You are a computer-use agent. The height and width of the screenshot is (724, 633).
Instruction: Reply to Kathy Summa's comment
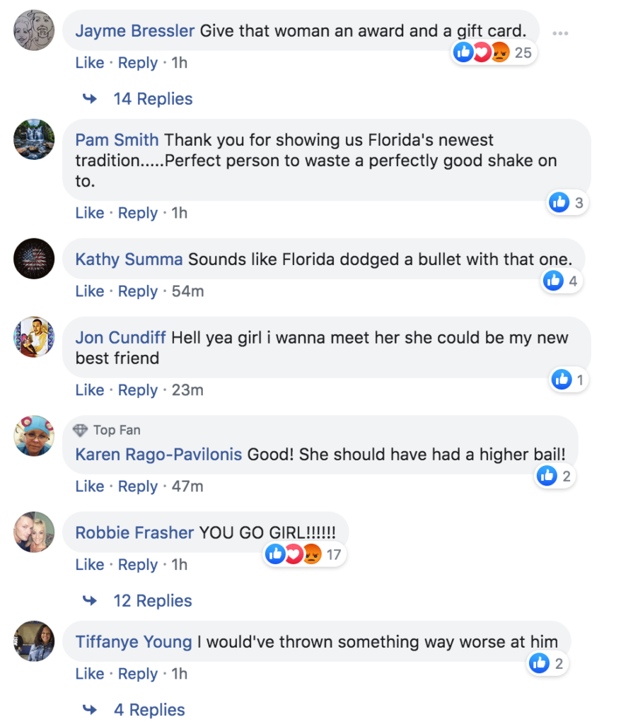138,291
